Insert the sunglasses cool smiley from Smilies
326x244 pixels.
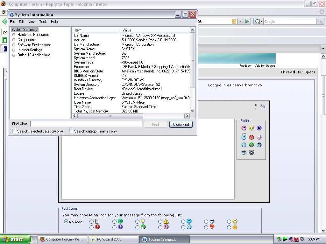click(244, 152)
